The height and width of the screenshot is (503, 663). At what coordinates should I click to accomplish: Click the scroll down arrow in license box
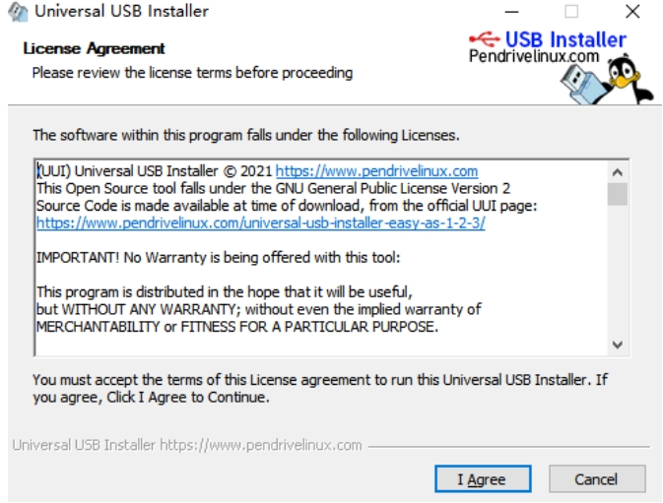[618, 345]
